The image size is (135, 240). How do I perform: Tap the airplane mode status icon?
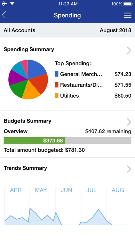click(x=4, y=4)
